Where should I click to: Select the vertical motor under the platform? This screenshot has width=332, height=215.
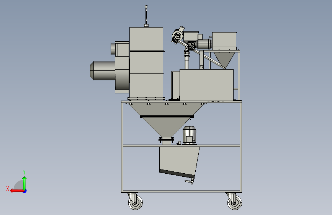(x=189, y=135)
